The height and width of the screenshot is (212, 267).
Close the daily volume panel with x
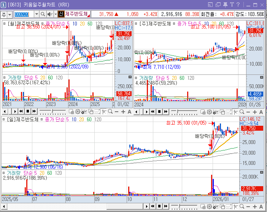tap(262, 172)
